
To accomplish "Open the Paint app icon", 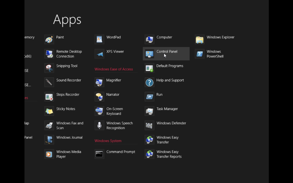I will [x=49, y=39].
